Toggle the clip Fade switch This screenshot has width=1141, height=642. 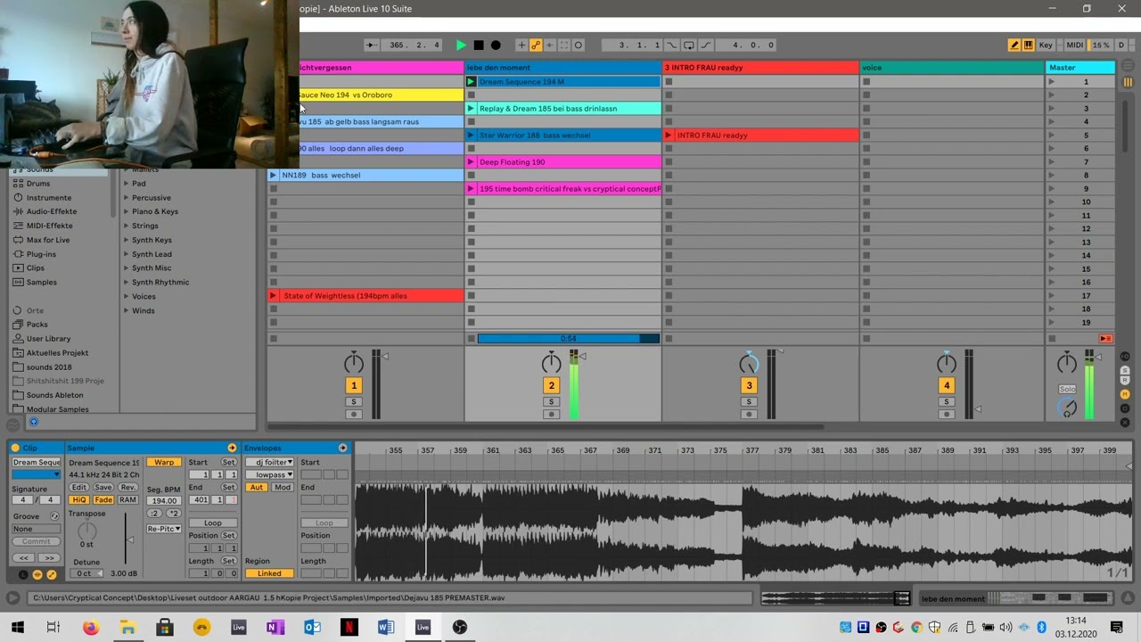(103, 500)
